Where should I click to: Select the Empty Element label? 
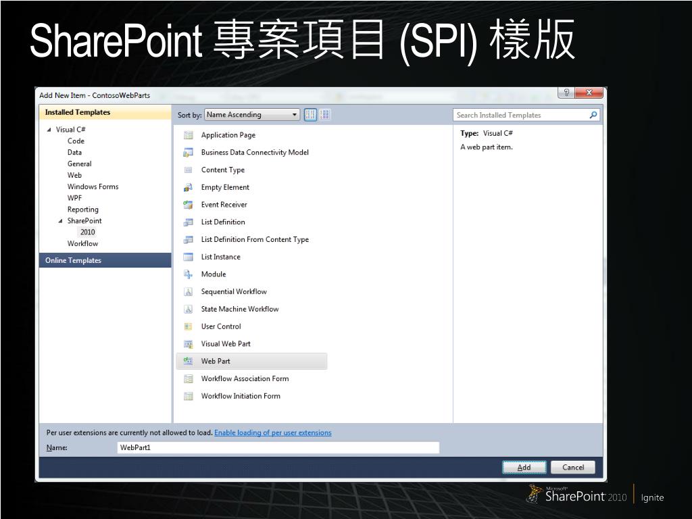[225, 188]
